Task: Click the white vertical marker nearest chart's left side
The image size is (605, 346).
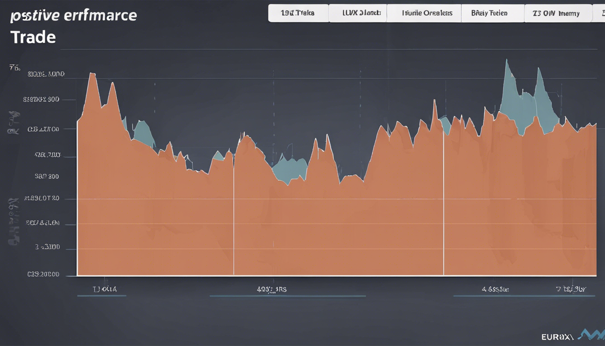Action: pos(234,214)
